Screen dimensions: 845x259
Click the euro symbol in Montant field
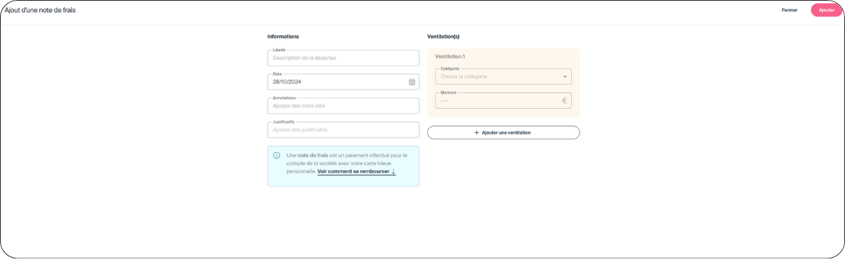point(564,100)
